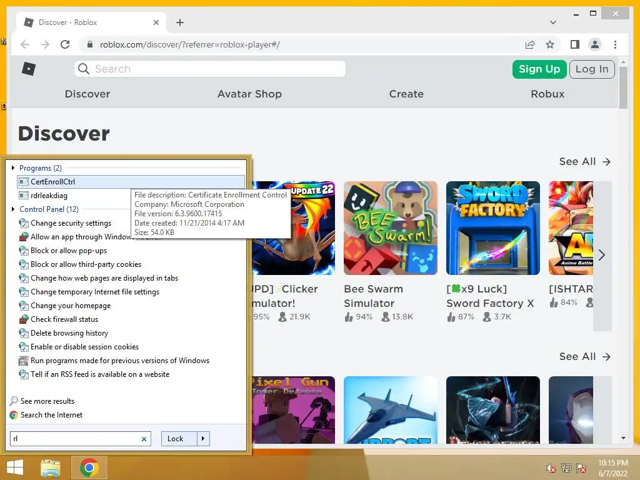
Task: Click See more results
Action: (42, 401)
